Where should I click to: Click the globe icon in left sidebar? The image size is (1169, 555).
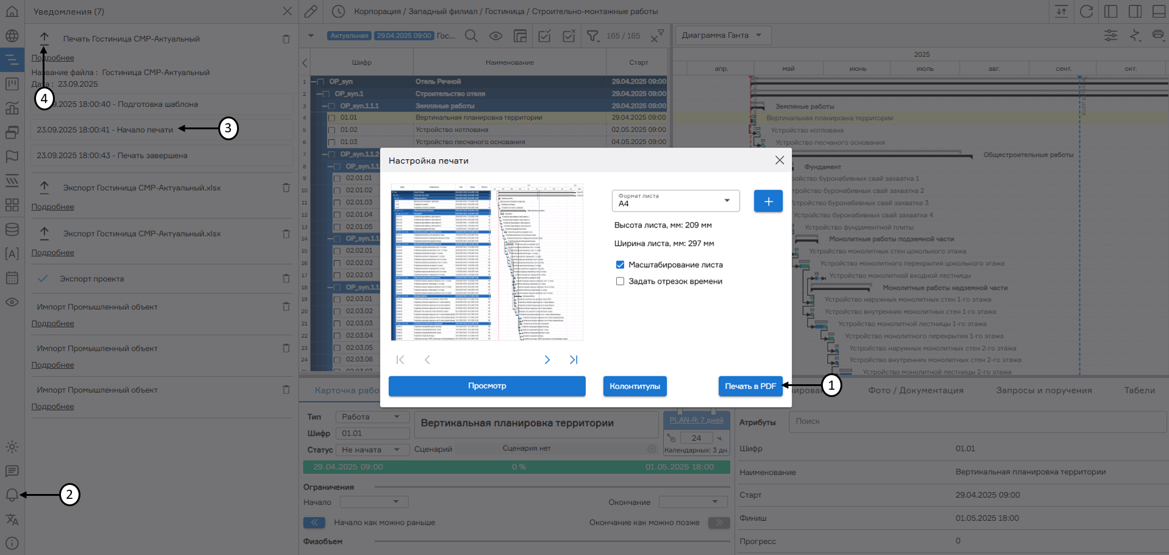coord(12,36)
